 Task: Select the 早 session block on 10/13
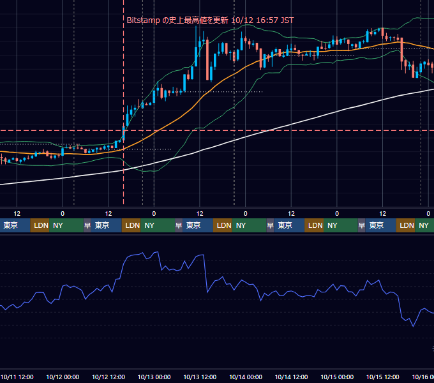[x=179, y=225]
